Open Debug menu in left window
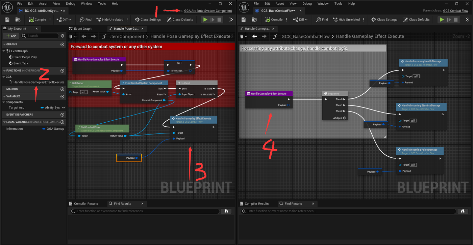Image resolution: width=473 pixels, height=245 pixels. click(x=71, y=4)
